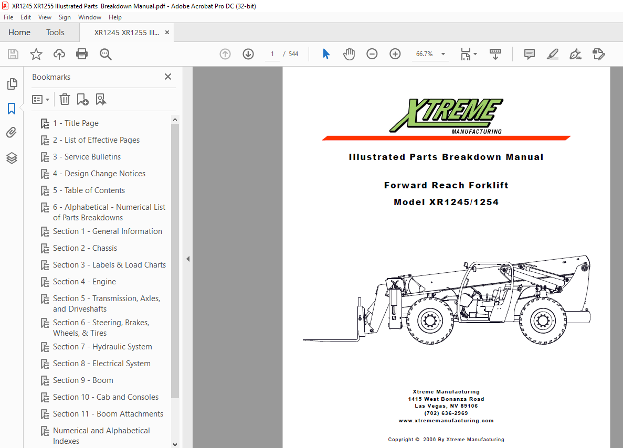Viewport: 623px width, 448px height.
Task: Open page display options dropdown arrow
Action: [x=476, y=54]
